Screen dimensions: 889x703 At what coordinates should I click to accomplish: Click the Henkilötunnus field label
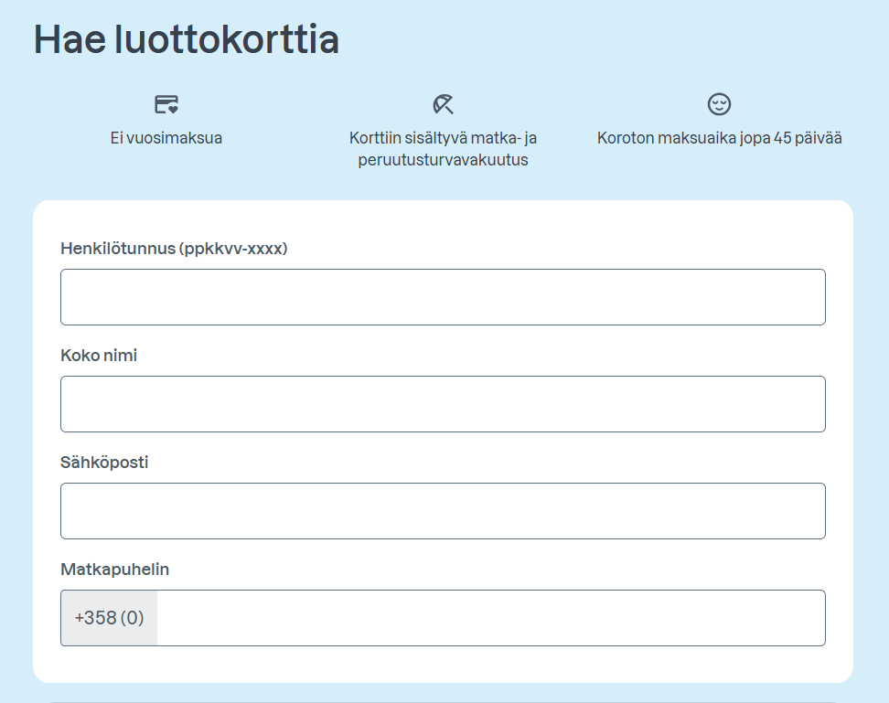pyautogui.click(x=118, y=249)
